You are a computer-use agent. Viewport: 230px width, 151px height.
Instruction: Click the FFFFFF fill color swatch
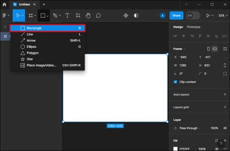(x=176, y=149)
